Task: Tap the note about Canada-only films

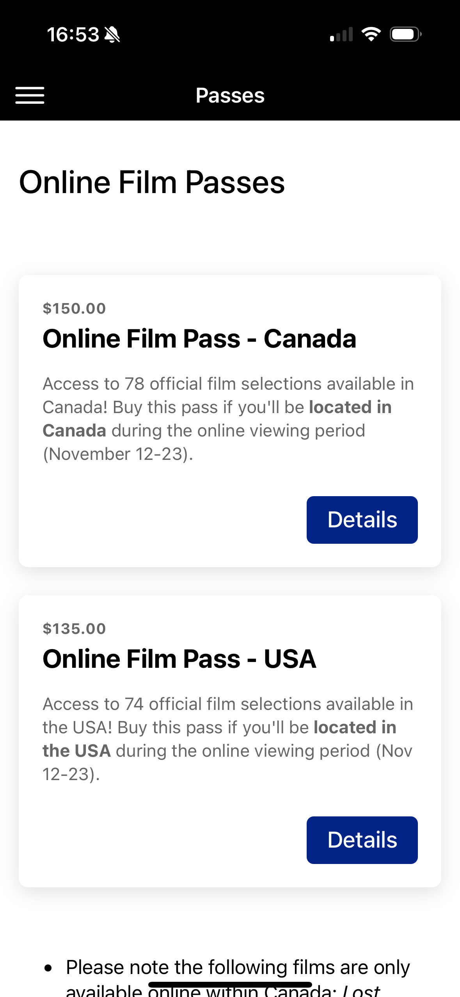Action: (238, 968)
